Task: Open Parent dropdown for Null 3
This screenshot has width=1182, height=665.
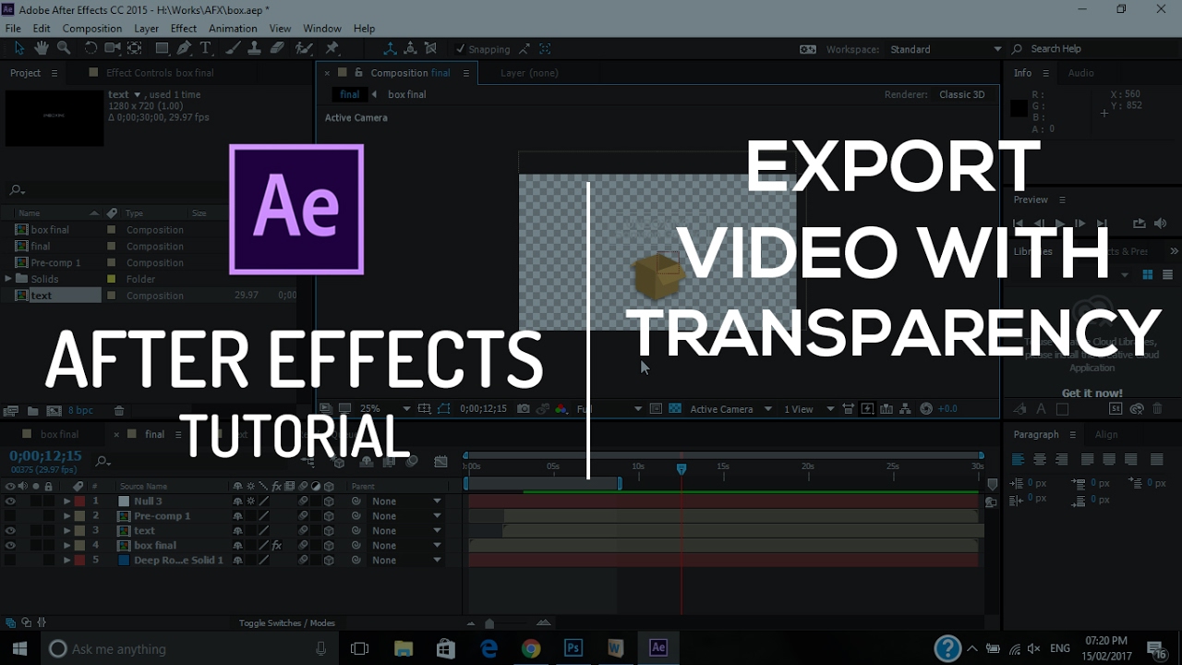Action: click(406, 502)
